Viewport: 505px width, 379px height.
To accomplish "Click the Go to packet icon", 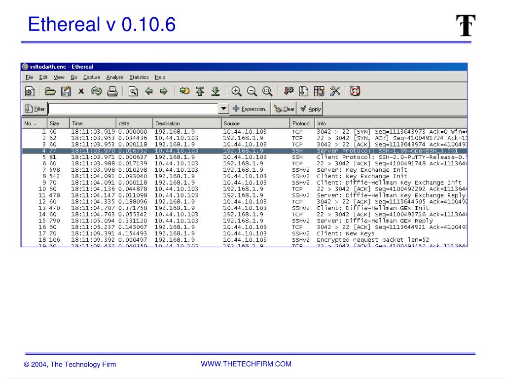I will click(184, 91).
